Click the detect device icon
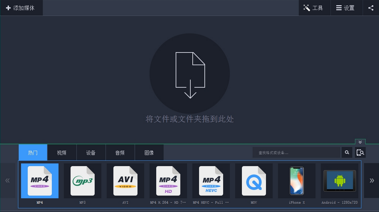Viewport: 379px width, 212px height. coord(360,152)
